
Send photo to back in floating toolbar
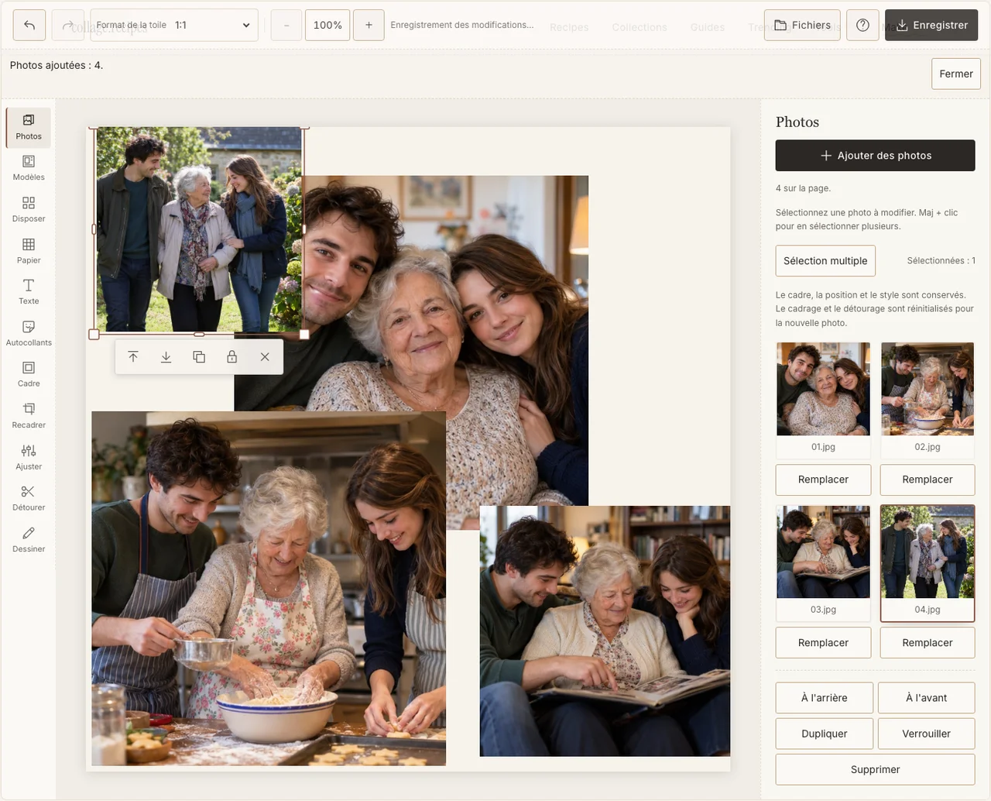click(x=166, y=357)
